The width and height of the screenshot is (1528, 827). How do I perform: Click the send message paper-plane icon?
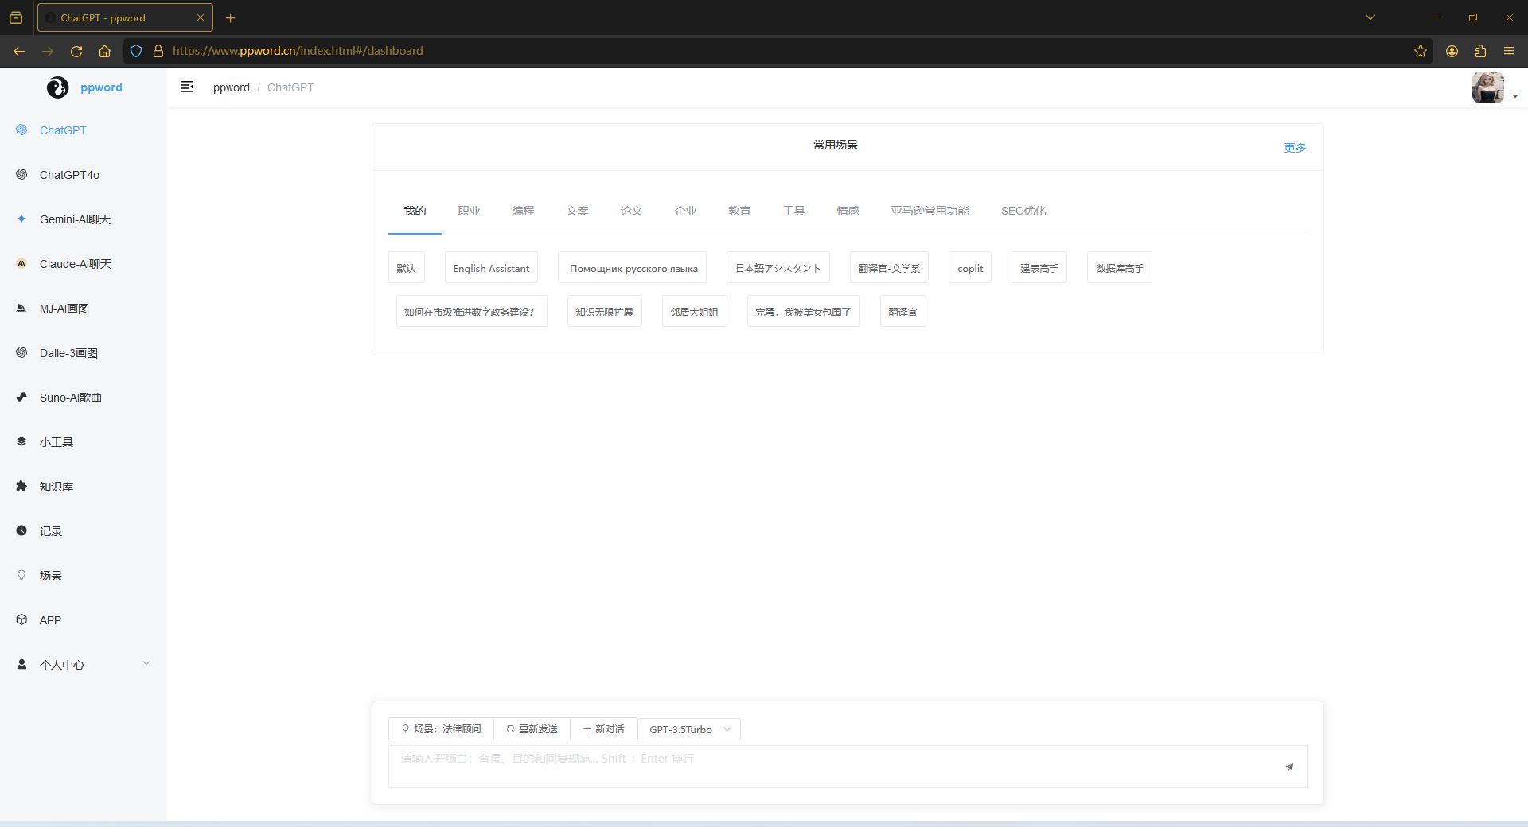1289,767
